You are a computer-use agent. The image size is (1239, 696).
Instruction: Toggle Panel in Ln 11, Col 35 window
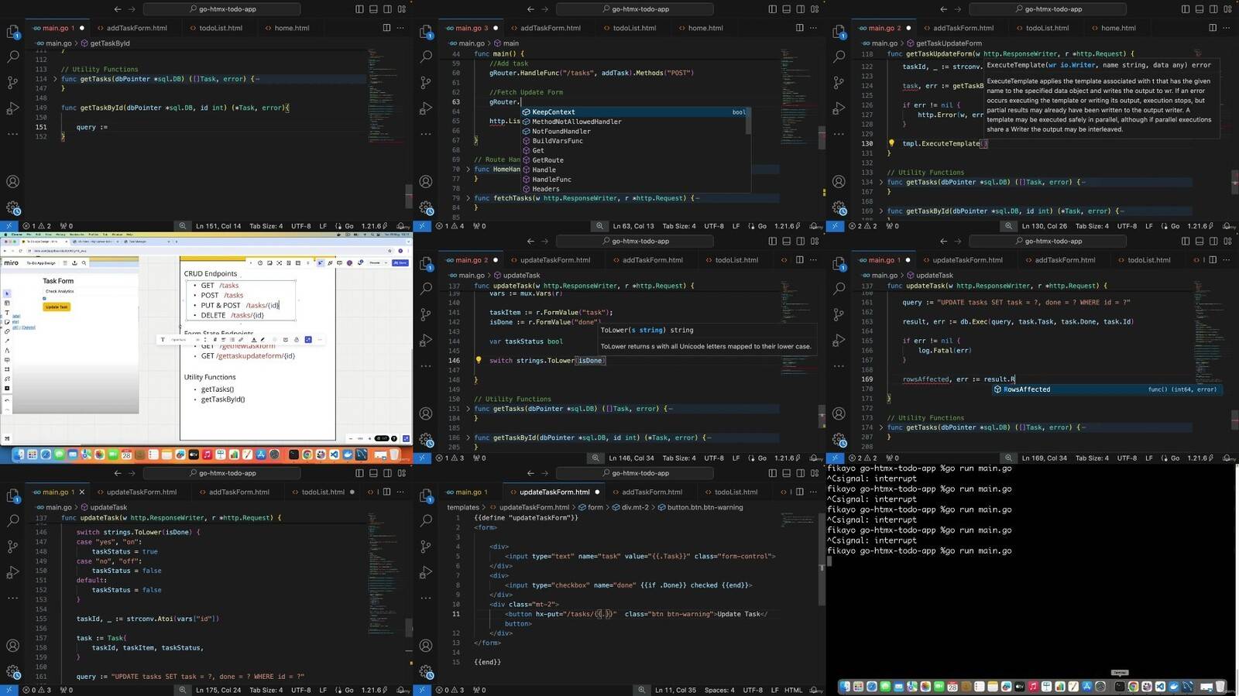pos(787,473)
